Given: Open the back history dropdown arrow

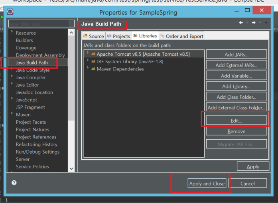Looking at the screenshot, I should [247, 22].
